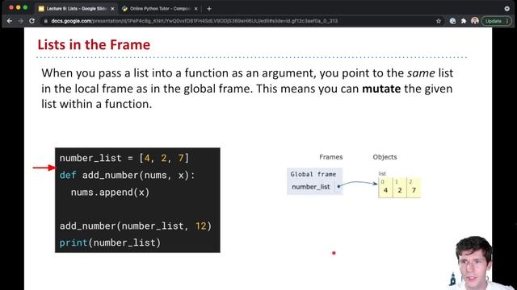
Task: Open the user profile avatar in toolbar
Action: [x=475, y=21]
